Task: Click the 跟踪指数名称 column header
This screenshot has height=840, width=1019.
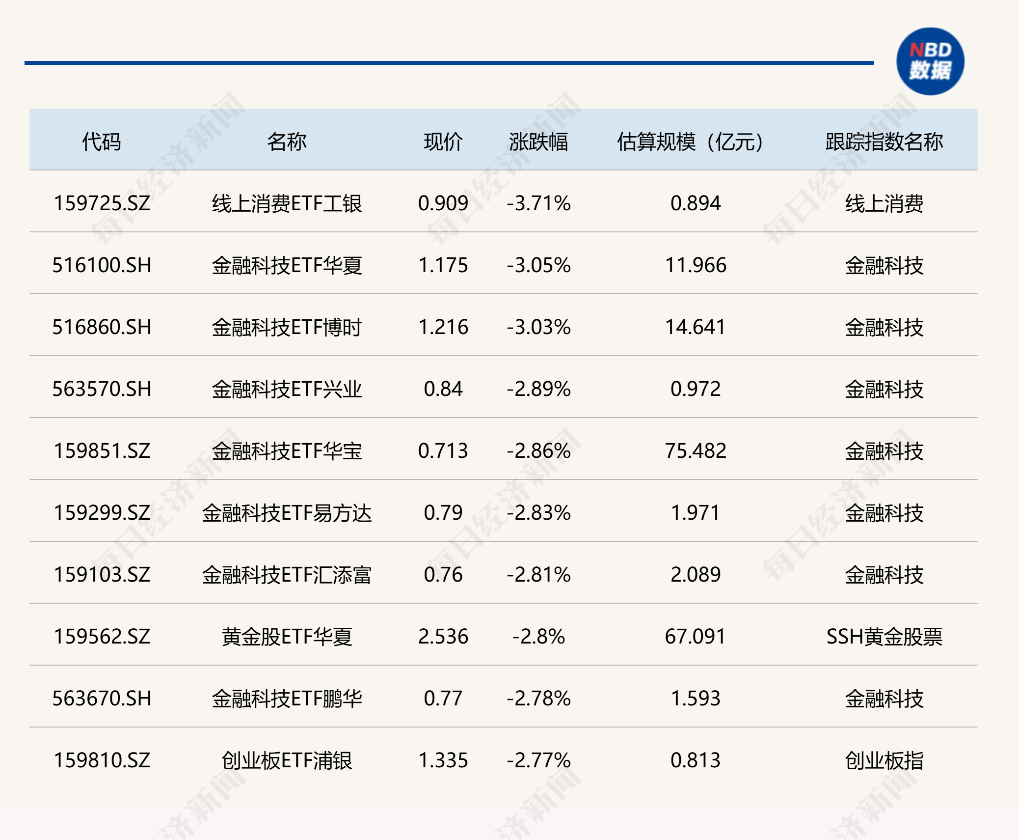Action: pos(884,141)
